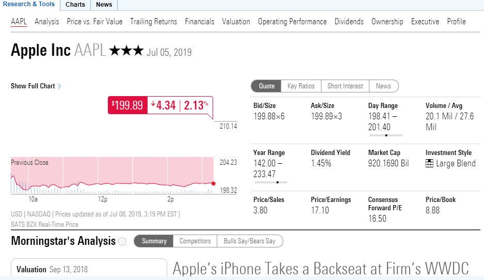
Task: Click the BATS BZX Real-Time Price note
Action: point(44,225)
